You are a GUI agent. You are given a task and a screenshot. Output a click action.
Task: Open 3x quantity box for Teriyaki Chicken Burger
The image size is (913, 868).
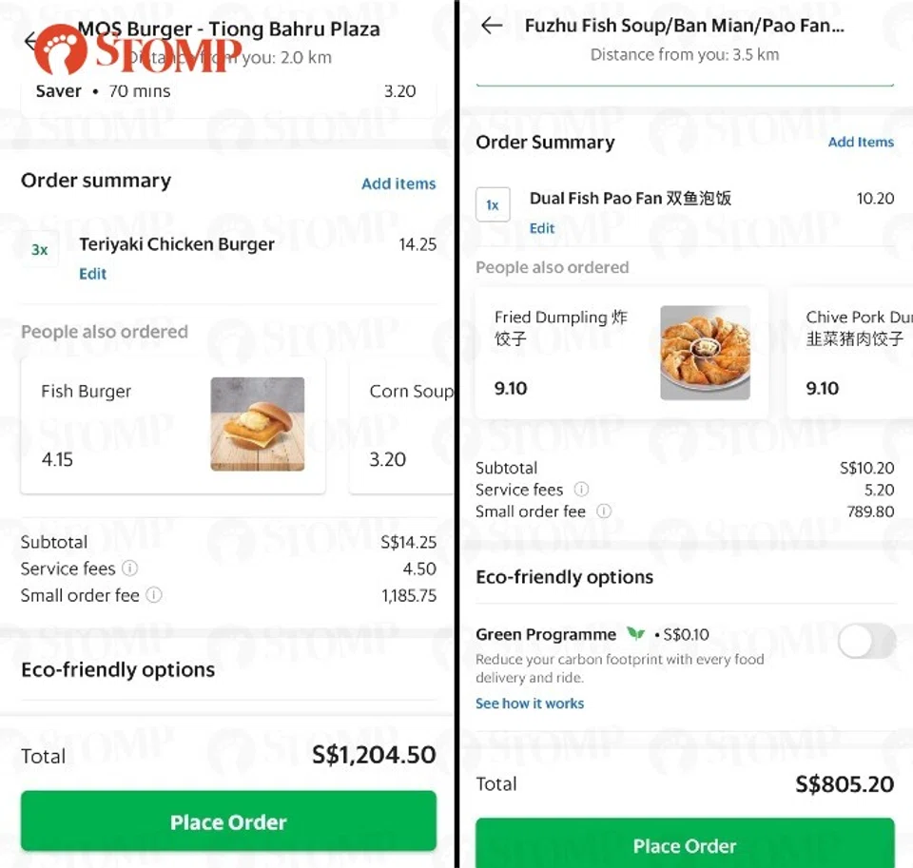click(40, 250)
